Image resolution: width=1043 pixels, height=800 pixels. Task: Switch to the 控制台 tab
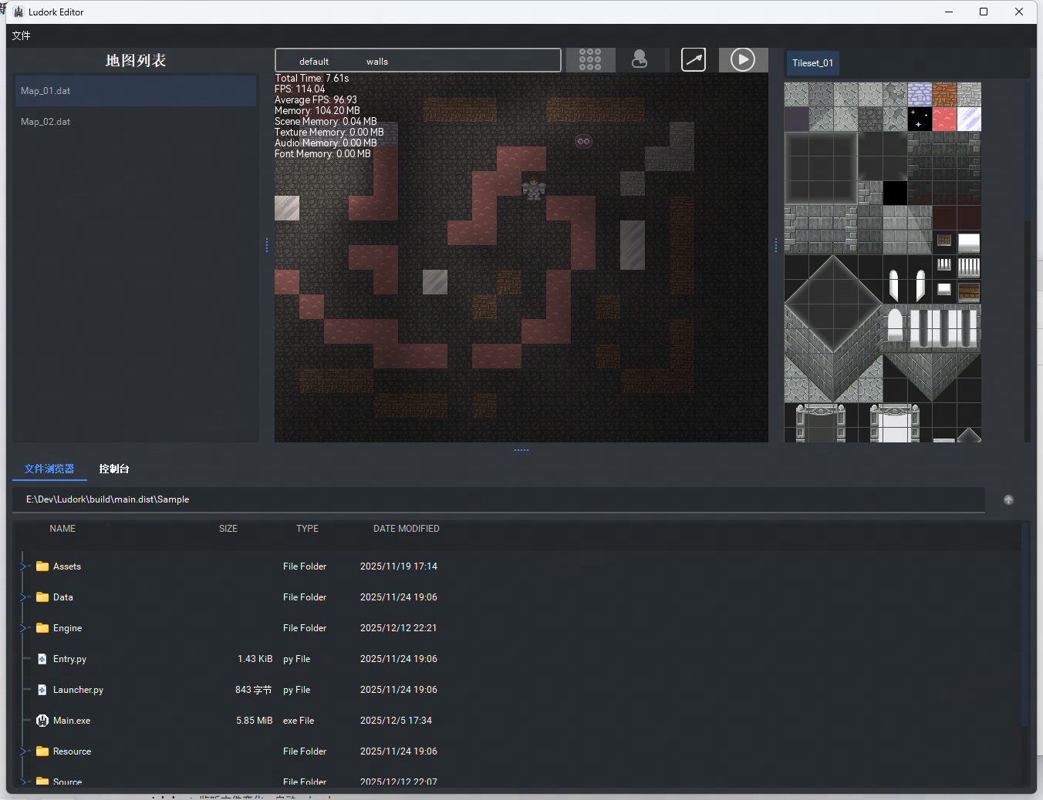click(114, 469)
